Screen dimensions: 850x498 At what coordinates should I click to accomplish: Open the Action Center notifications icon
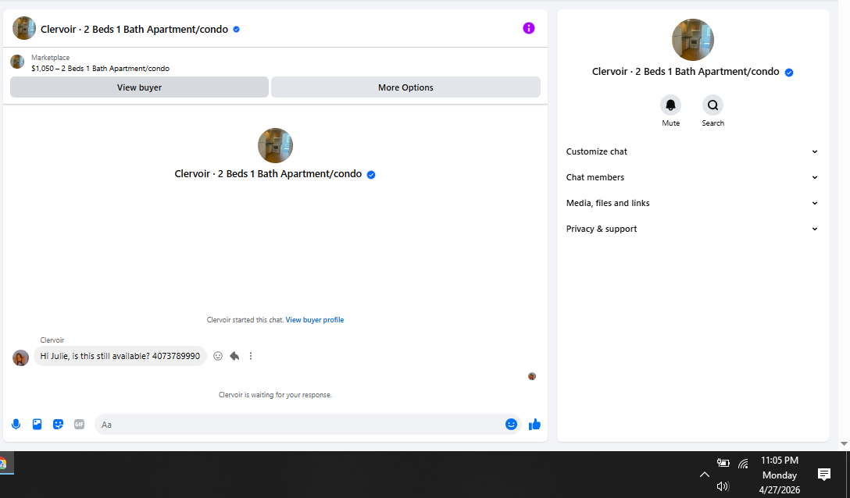[x=824, y=475]
